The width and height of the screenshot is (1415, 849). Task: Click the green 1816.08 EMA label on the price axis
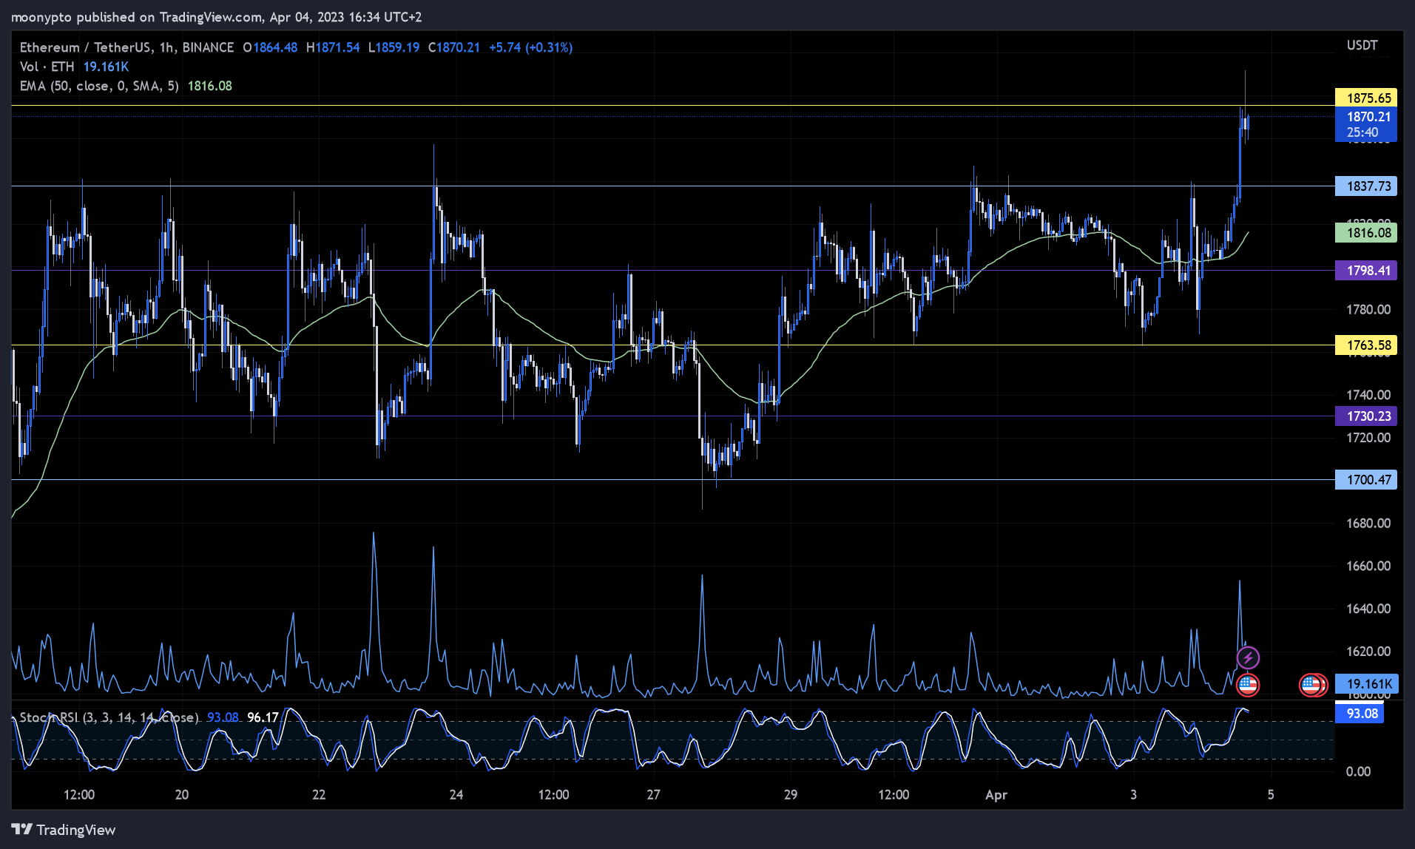pyautogui.click(x=1366, y=233)
